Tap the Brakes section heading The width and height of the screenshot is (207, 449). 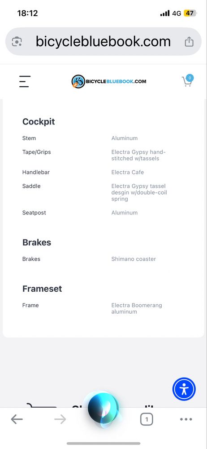(37, 243)
